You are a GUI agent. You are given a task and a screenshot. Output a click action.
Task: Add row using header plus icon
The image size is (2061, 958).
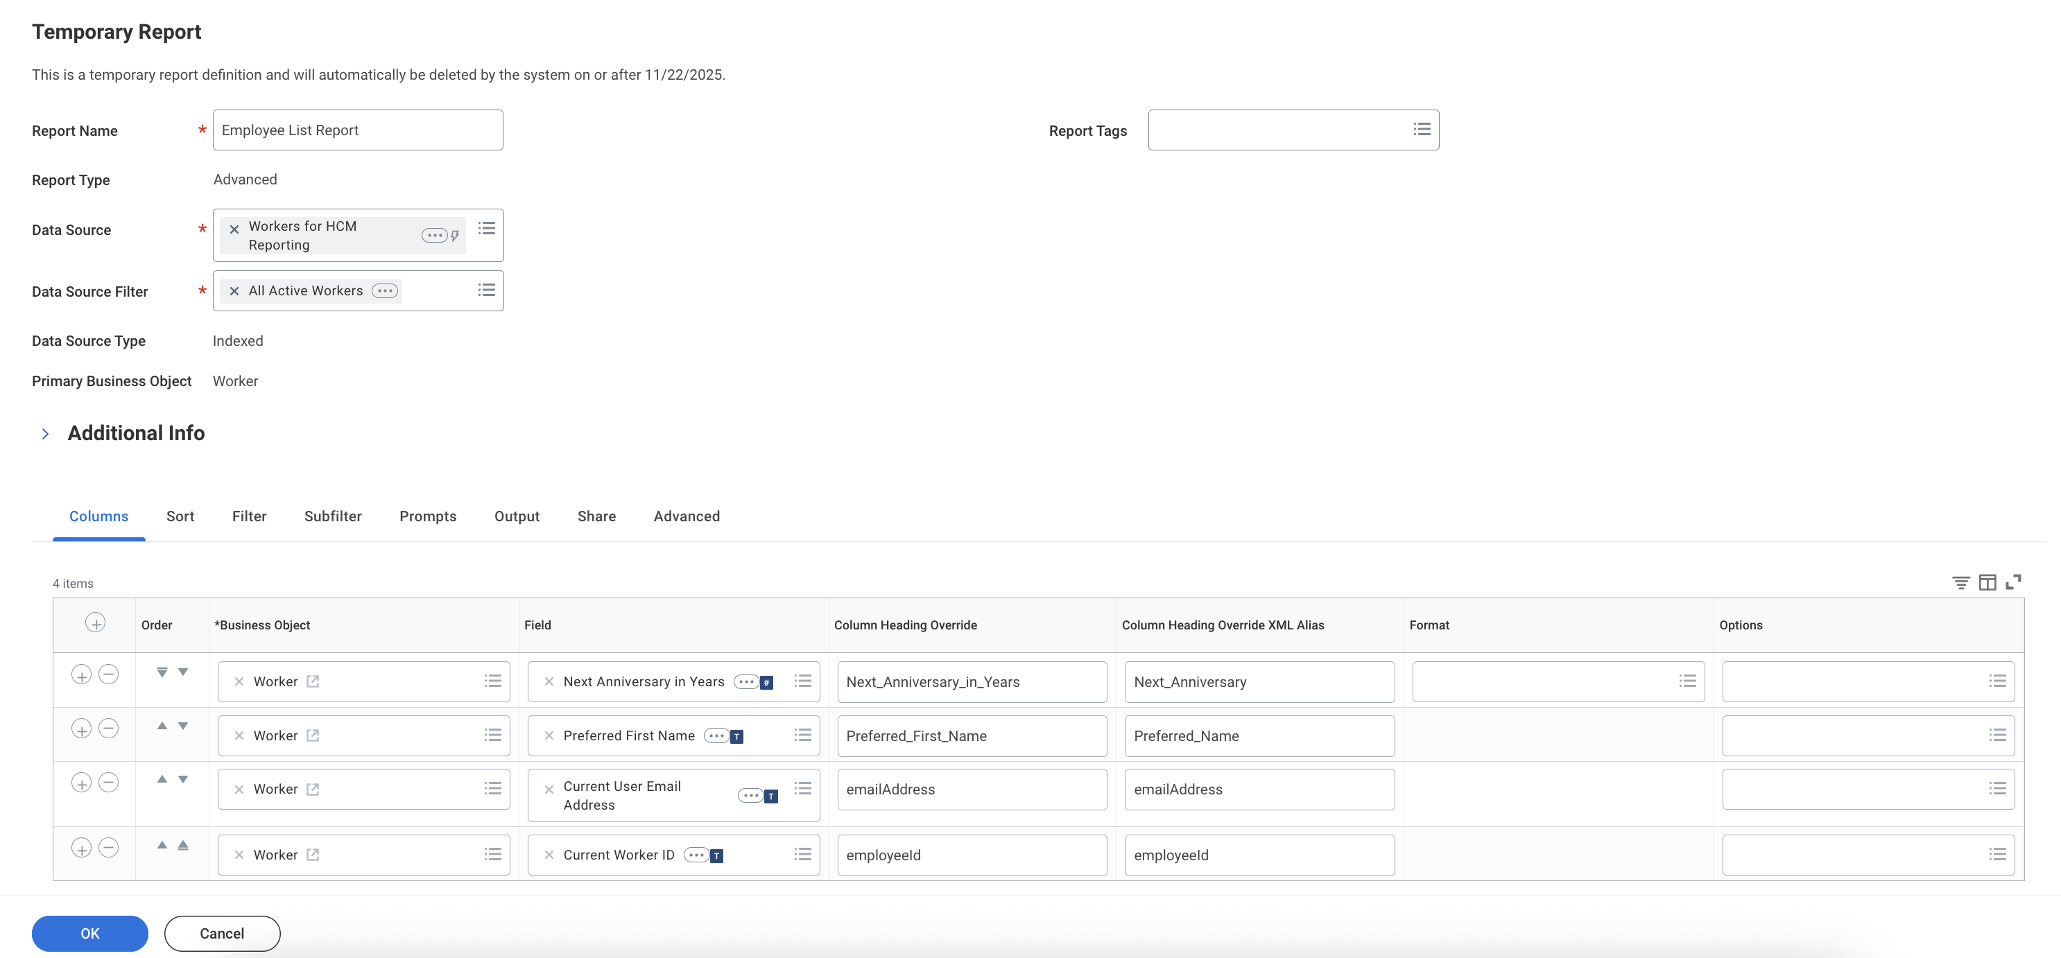click(x=95, y=623)
